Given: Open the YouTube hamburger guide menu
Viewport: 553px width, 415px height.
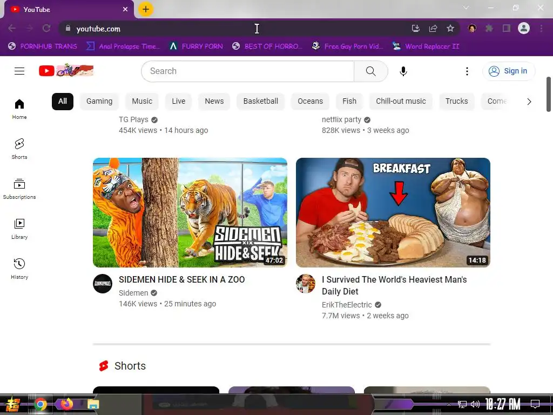Looking at the screenshot, I should [x=19, y=71].
